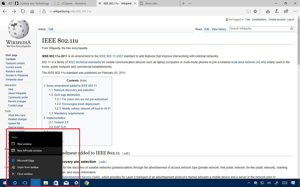Image resolution: width=300 pixels, height=187 pixels.
Task: Click the Edge home button
Action: [x=32, y=11]
